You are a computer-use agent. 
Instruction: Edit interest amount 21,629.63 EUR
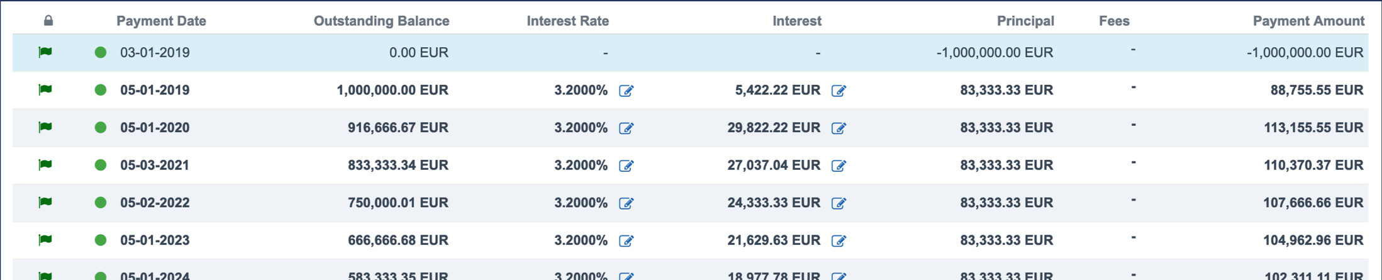pyautogui.click(x=839, y=241)
